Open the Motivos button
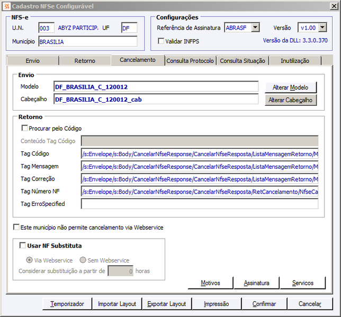341x317 pixels. point(211,283)
